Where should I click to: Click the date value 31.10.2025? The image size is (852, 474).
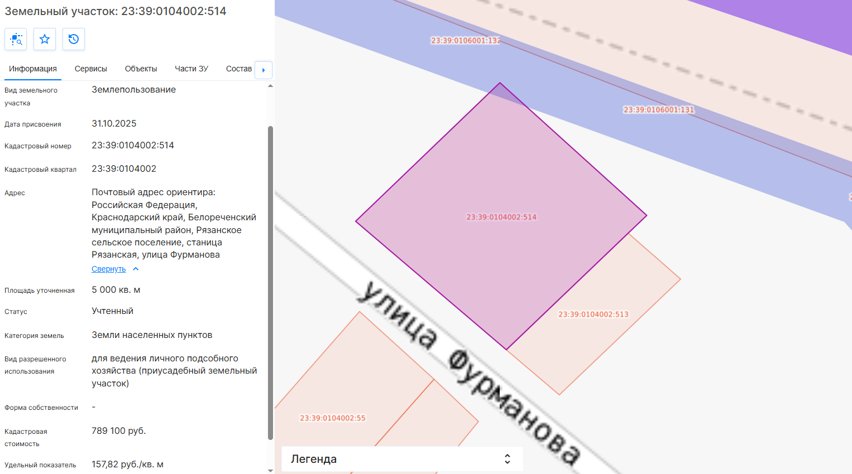[114, 124]
